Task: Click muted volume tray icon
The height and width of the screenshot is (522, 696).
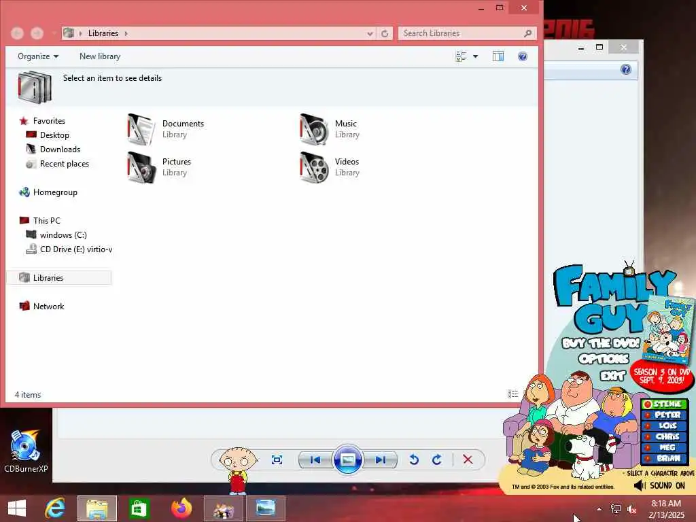Action: pos(631,509)
